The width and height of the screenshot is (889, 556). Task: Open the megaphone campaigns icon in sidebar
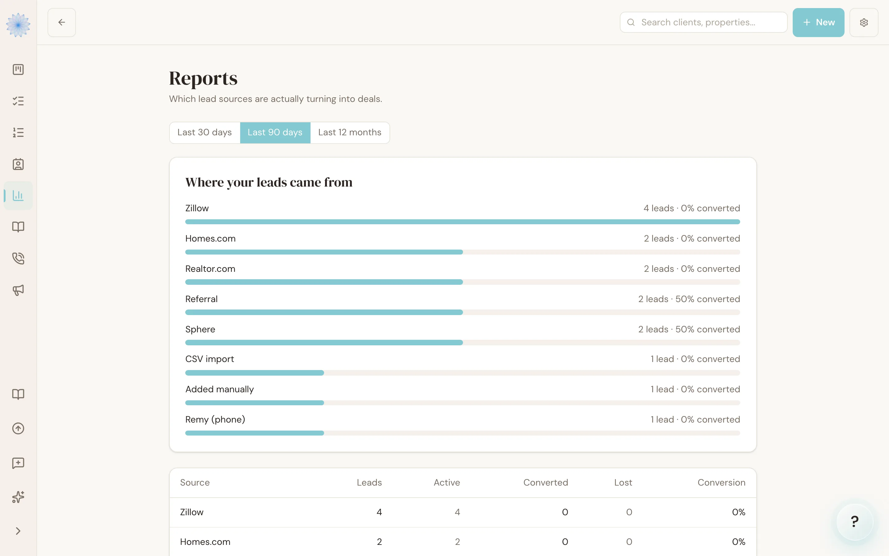18,290
